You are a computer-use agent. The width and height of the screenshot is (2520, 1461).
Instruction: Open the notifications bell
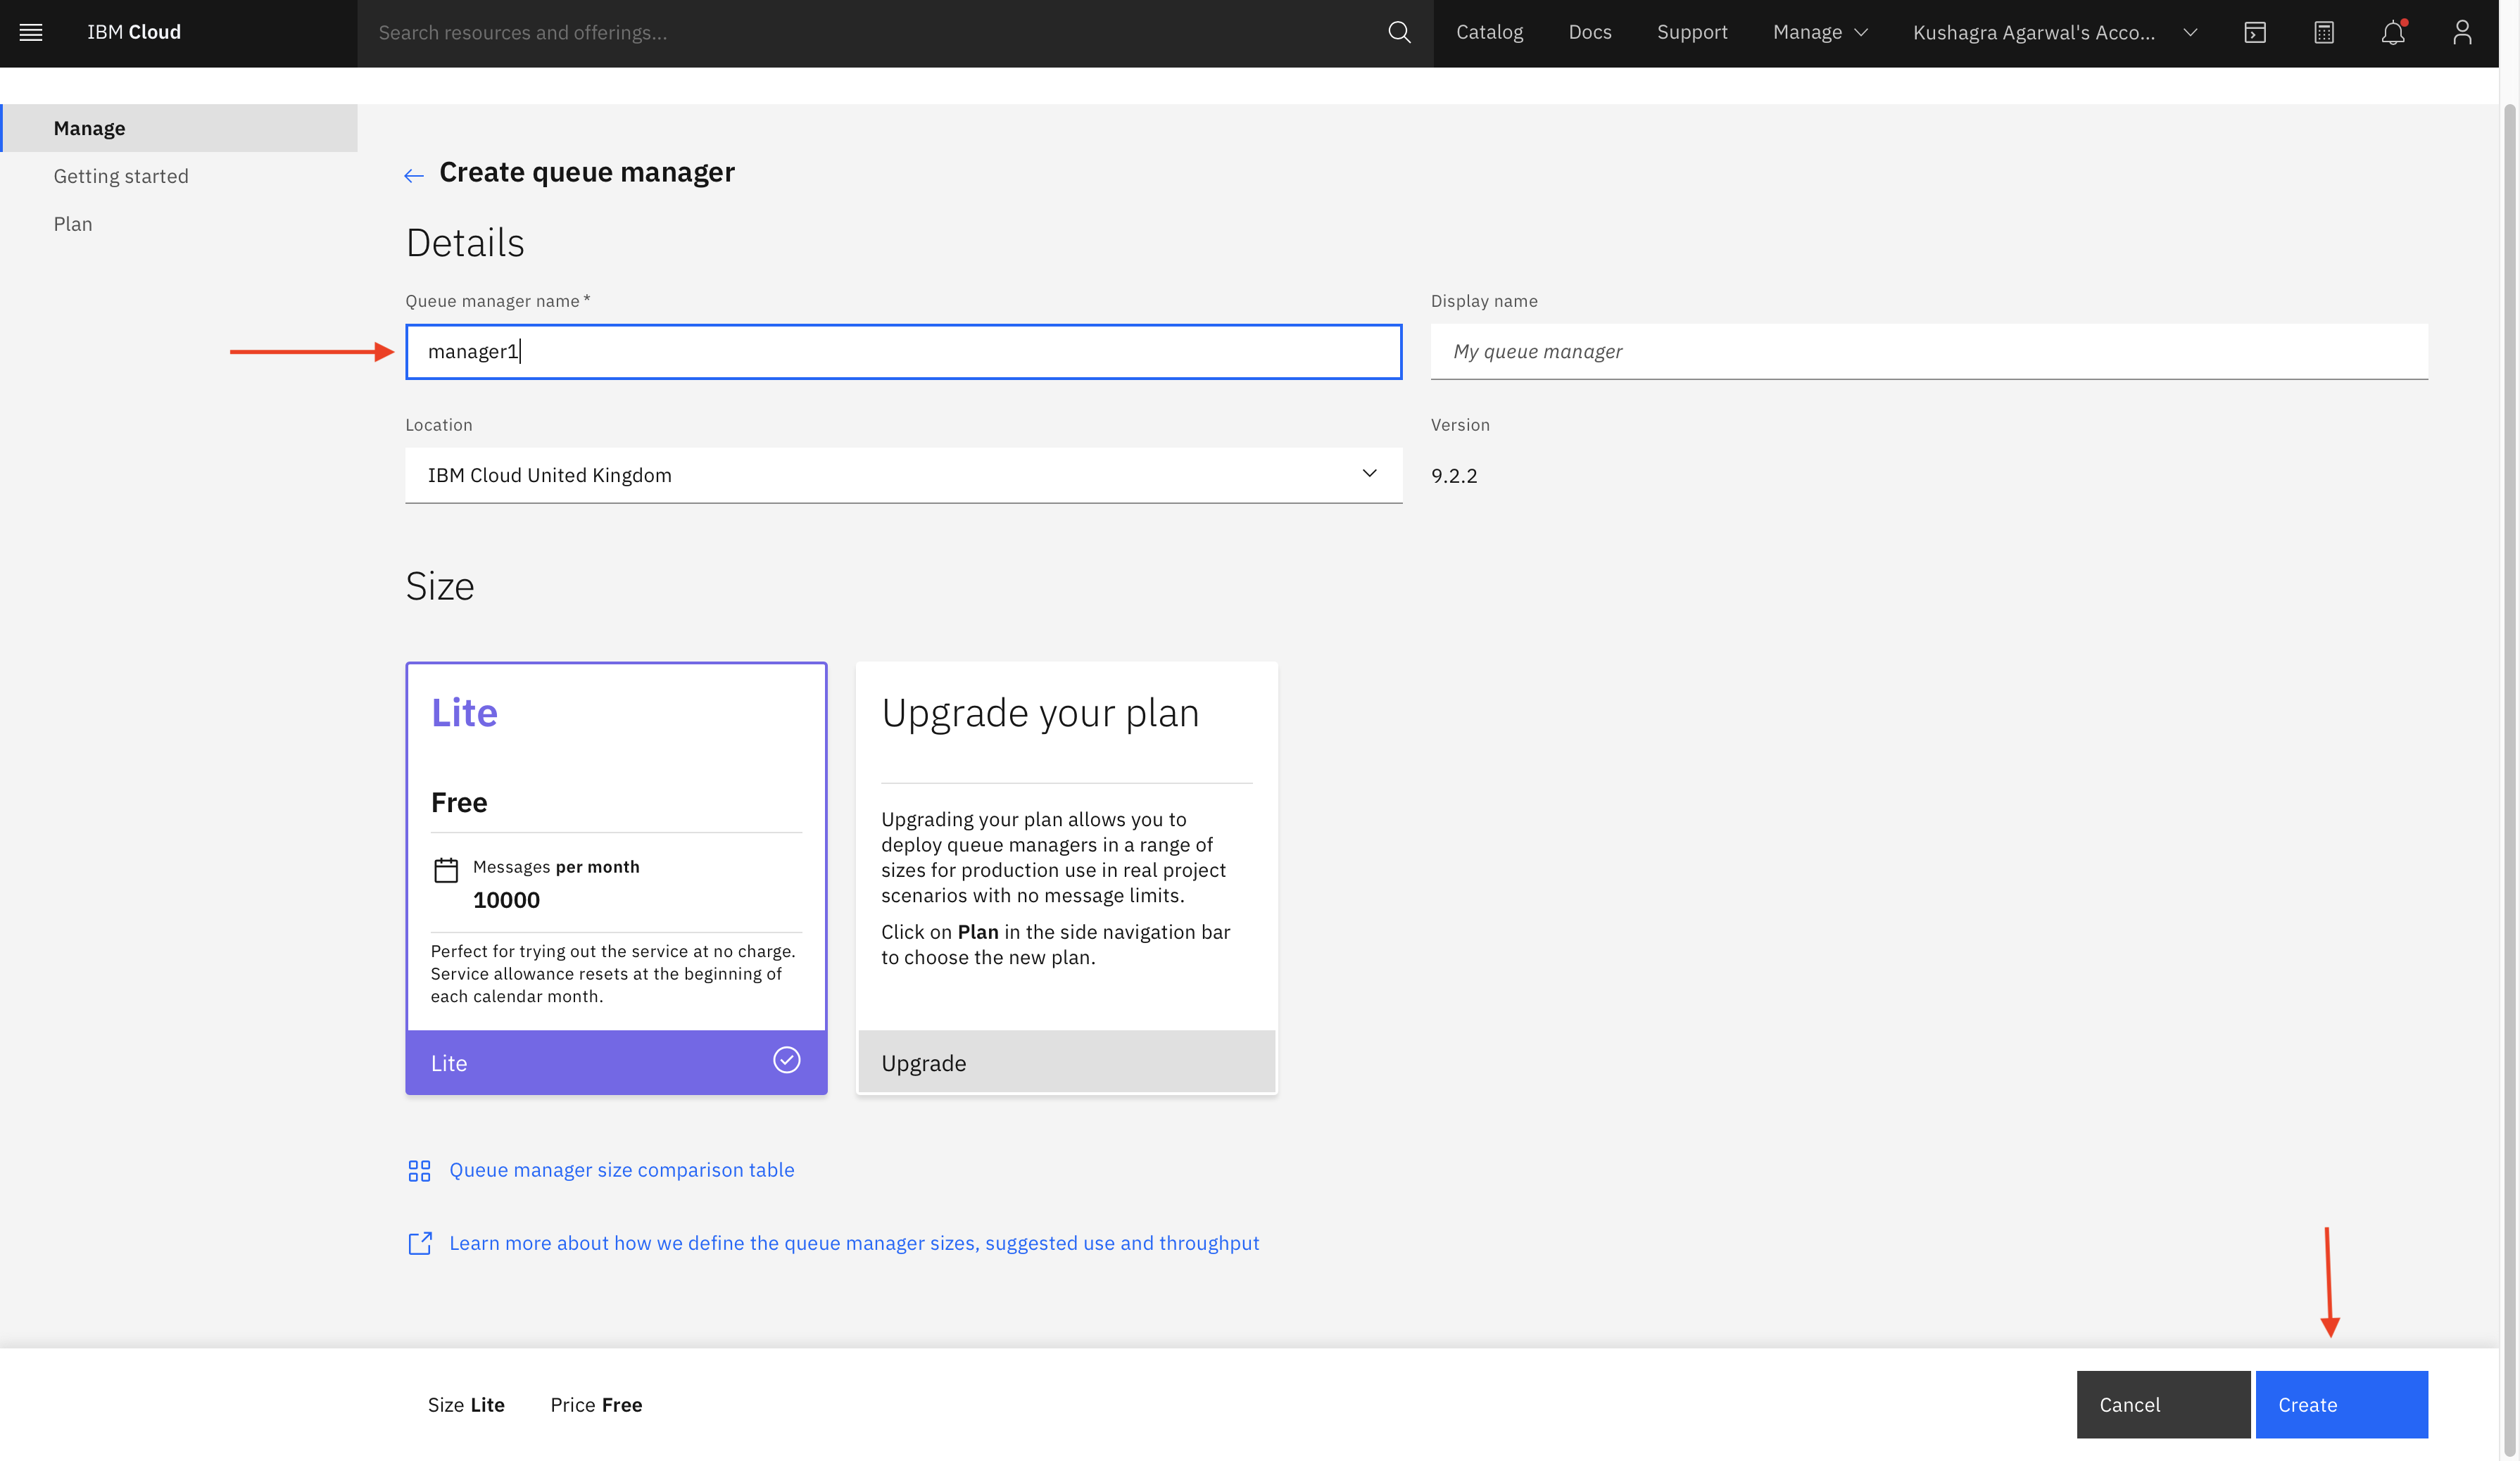(2392, 32)
